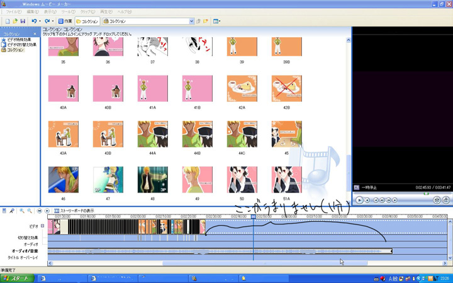This screenshot has height=283, width=453.
Task: Open the narrate timeline microphone tool
Action: click(x=11, y=211)
